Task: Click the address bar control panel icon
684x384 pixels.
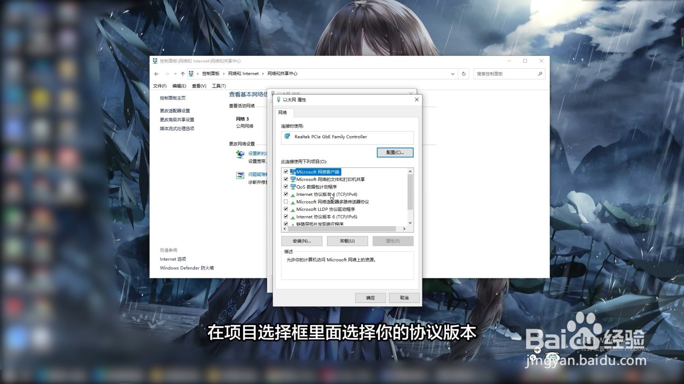Action: [191, 74]
